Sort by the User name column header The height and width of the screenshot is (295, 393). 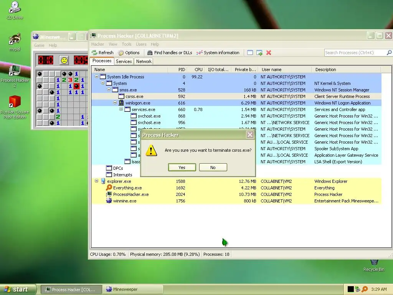pos(285,70)
